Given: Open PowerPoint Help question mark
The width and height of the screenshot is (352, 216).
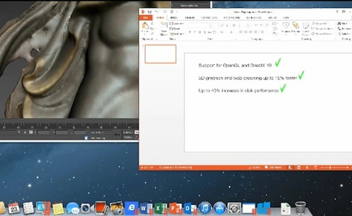Looking at the screenshot, I should point(337,12).
